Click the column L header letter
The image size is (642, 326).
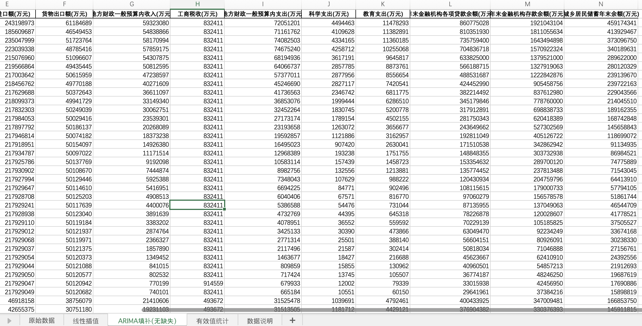pos(450,4)
